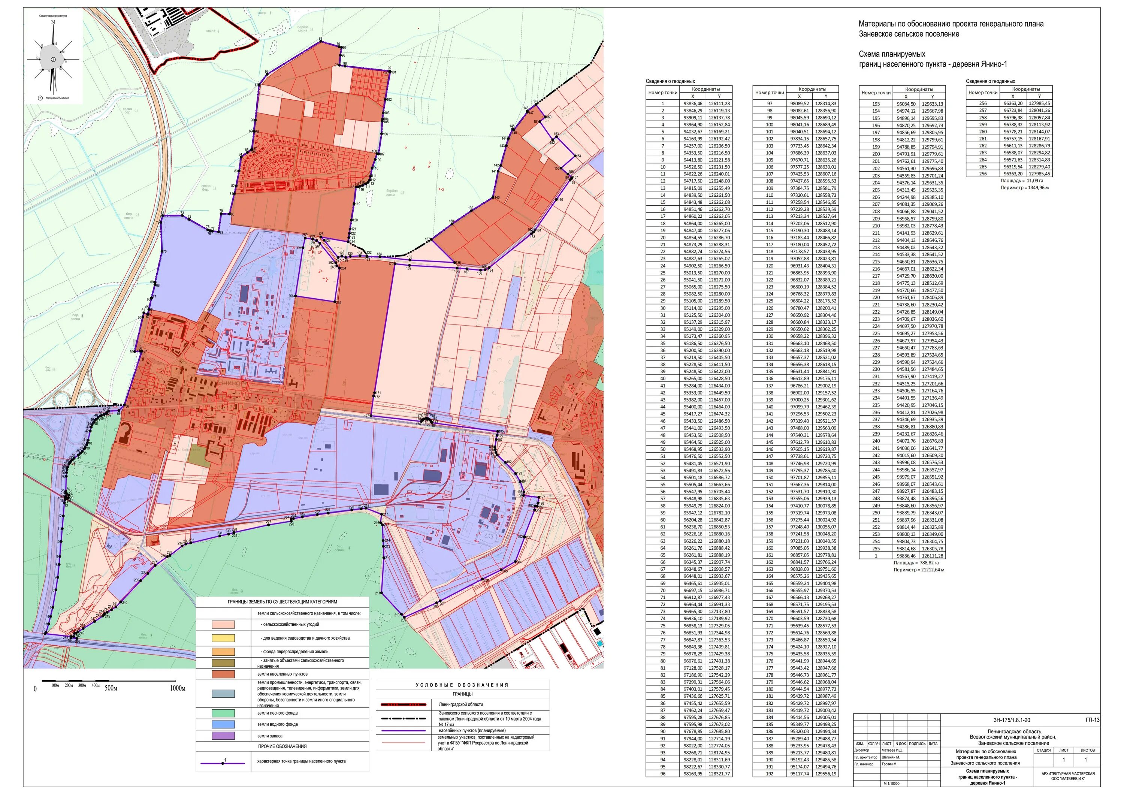Click boundary point 210 on the map
Image resolution: width=1124 pixels, height=794 pixels.
coord(401,615)
